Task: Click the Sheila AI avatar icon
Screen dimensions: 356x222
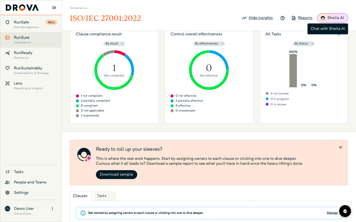Action: tap(323, 18)
